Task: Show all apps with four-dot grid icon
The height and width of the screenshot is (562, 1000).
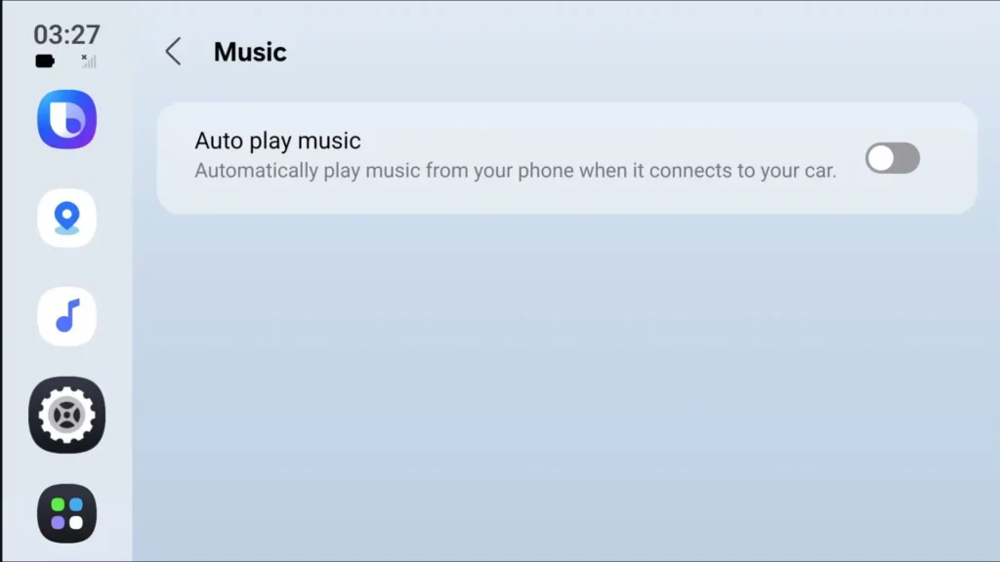Action: pos(67,513)
